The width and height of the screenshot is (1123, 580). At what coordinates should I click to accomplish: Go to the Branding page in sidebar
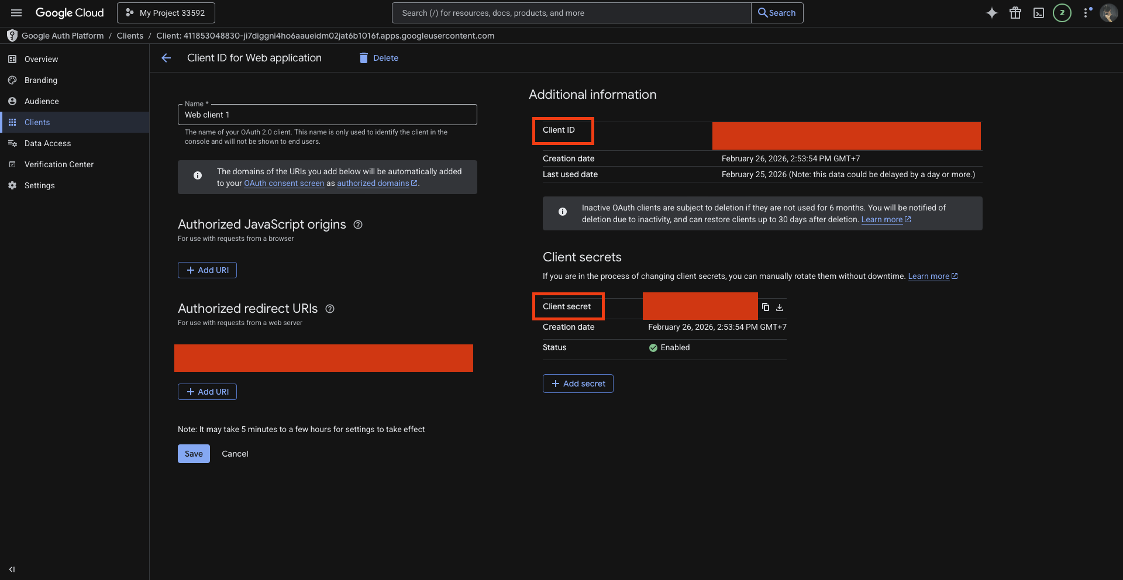click(x=41, y=80)
